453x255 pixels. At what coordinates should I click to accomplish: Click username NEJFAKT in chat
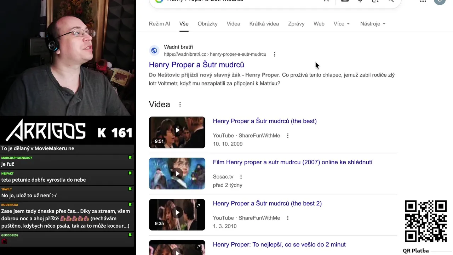(7, 174)
